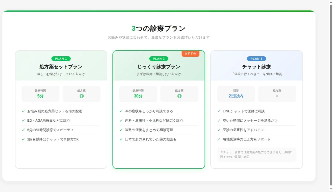Select the PLAN 1 badge
This screenshot has width=333, height=192.
61,58
